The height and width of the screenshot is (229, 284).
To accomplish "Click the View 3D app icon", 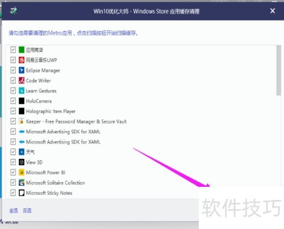I will pyautogui.click(x=22, y=162).
